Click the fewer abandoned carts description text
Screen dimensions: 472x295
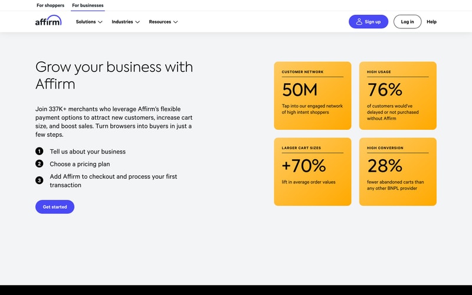(x=395, y=185)
